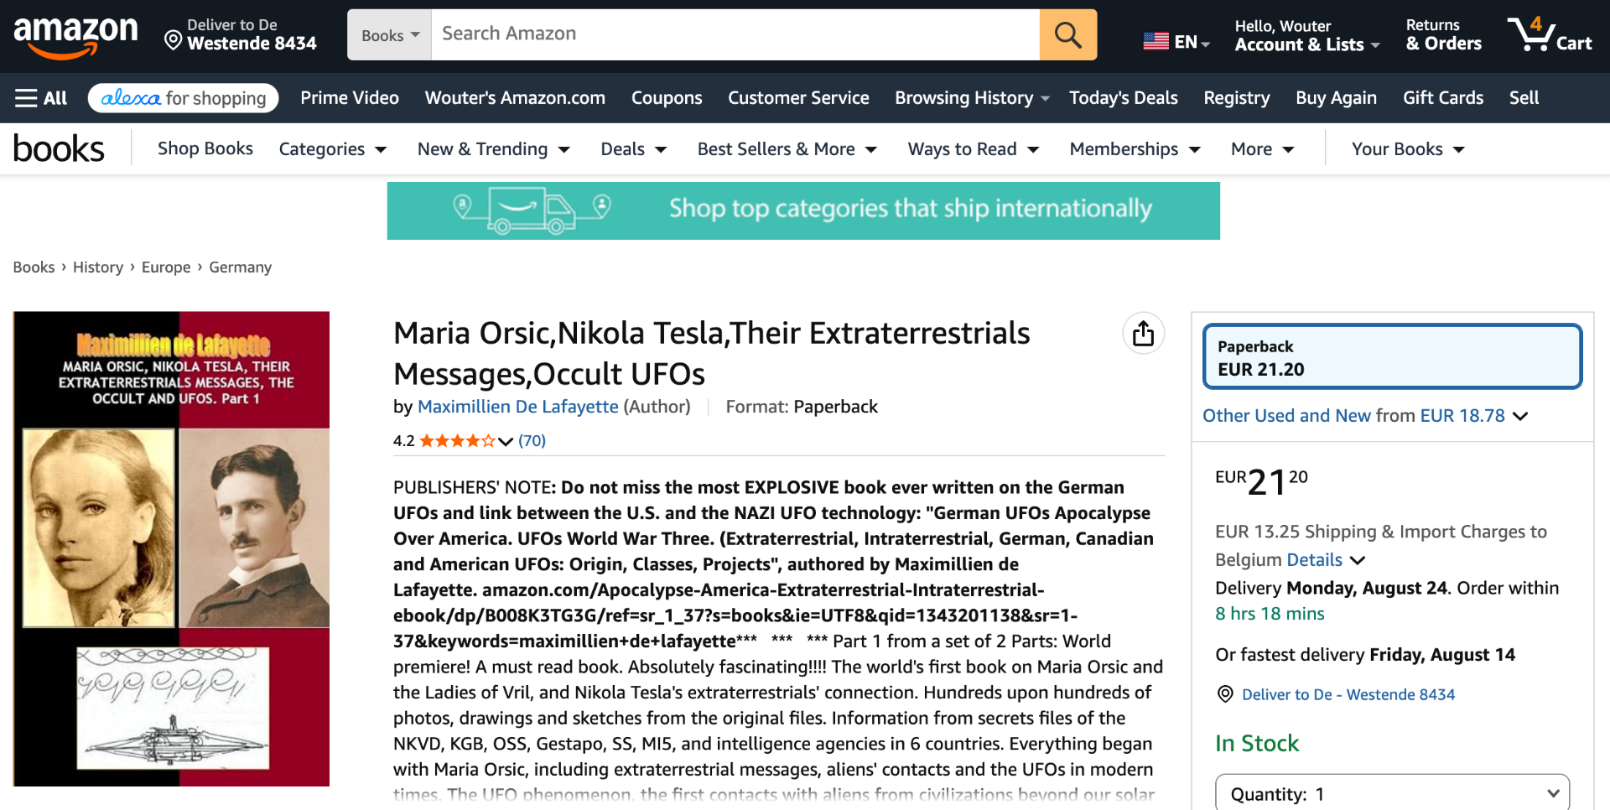Click Deliver to De - Westende 8434 link
This screenshot has width=1610, height=810.
1348,694
